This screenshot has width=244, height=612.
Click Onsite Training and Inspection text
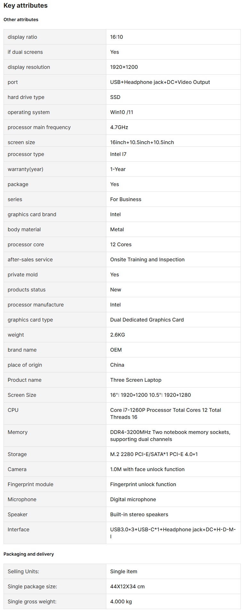(147, 259)
